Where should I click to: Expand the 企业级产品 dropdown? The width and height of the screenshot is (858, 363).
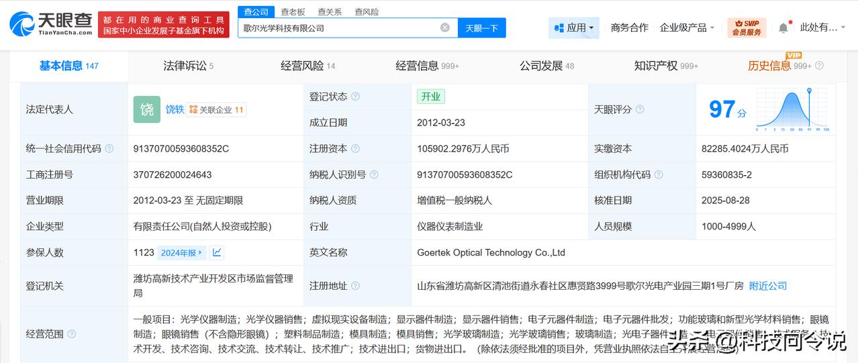click(x=687, y=28)
